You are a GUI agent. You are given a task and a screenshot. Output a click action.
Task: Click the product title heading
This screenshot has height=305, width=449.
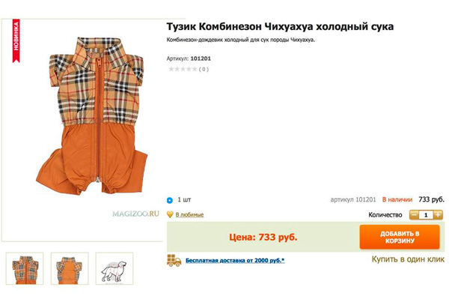point(280,26)
